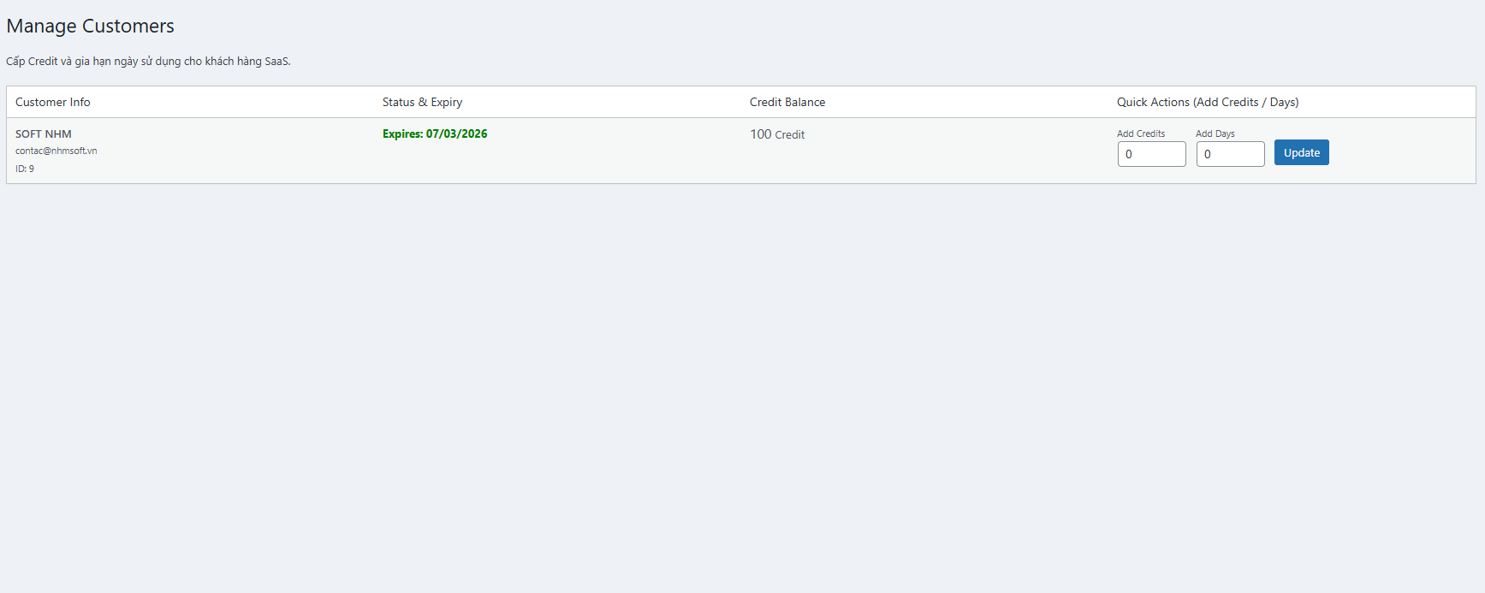Click the blue Update button
The image size is (1485, 593).
coord(1301,152)
